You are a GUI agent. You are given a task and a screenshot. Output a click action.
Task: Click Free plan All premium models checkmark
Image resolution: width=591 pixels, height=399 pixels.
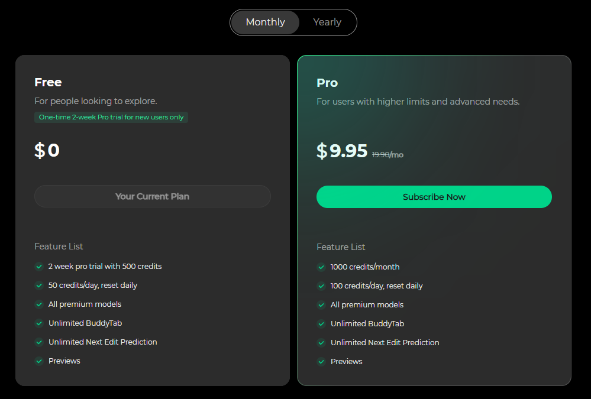pyautogui.click(x=39, y=304)
